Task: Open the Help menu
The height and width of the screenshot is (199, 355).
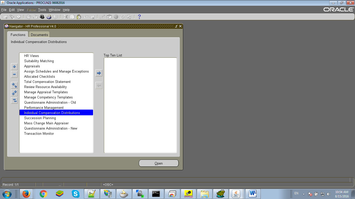Action: click(66, 10)
